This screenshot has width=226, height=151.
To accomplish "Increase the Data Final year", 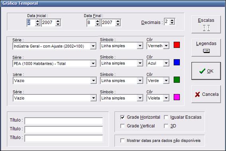I will pyautogui.click(x=118, y=21).
